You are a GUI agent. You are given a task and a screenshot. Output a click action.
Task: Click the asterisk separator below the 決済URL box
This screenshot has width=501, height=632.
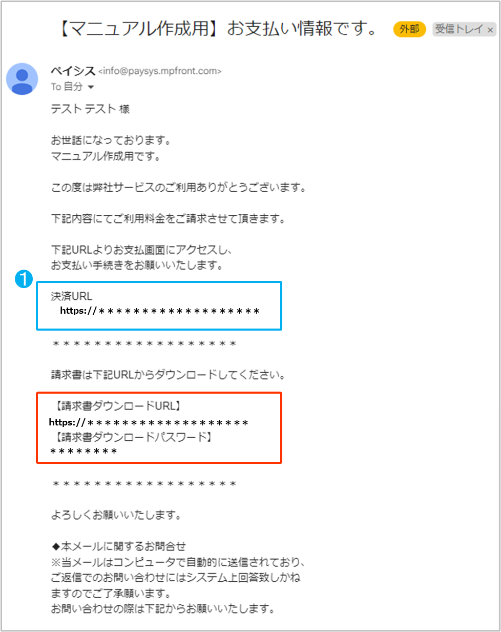(x=144, y=344)
